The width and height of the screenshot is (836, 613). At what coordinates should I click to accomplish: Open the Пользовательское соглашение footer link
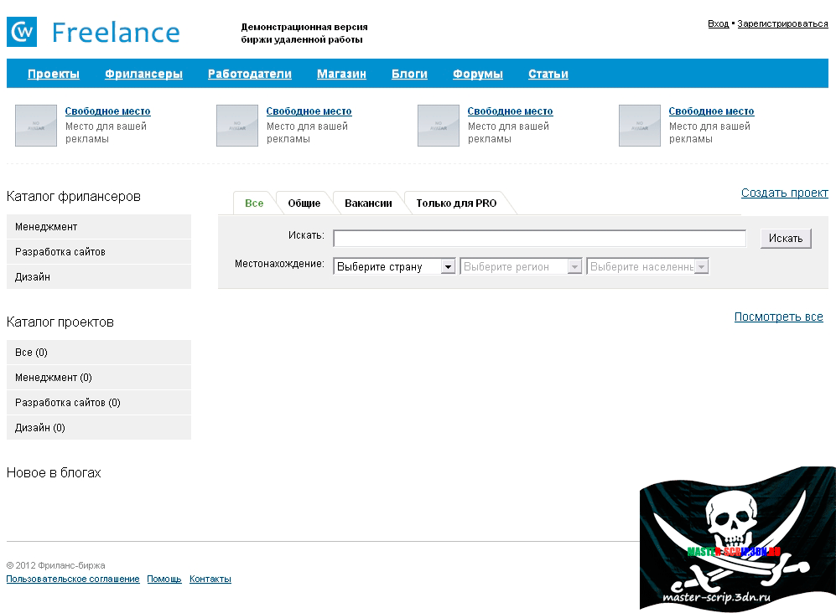(x=73, y=580)
